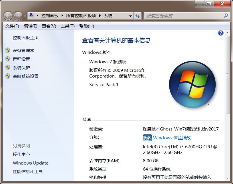Open the Windows Update link

pos(31,163)
